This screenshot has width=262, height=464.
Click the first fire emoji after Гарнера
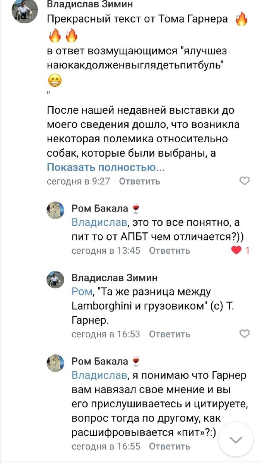click(x=241, y=19)
